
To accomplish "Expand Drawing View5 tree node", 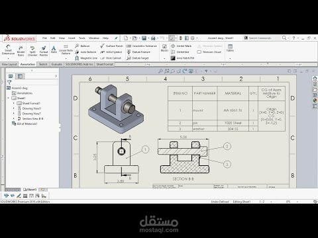I will [x=14, y=108].
